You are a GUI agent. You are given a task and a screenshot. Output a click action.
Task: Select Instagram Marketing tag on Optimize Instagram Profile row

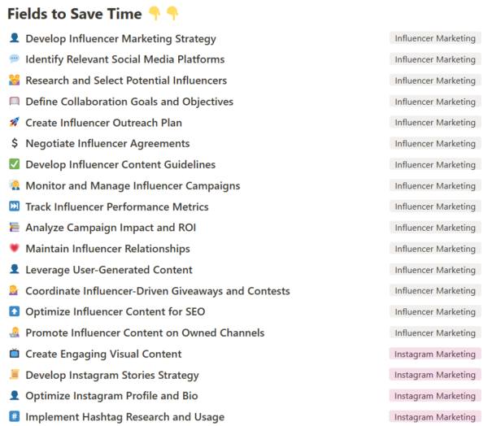tap(435, 396)
